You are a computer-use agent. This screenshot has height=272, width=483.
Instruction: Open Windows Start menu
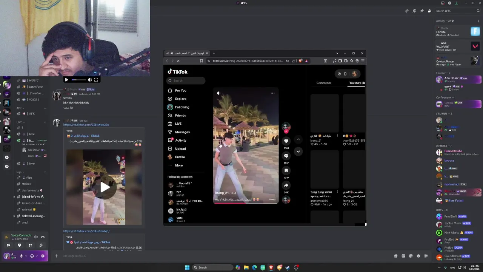point(187,267)
